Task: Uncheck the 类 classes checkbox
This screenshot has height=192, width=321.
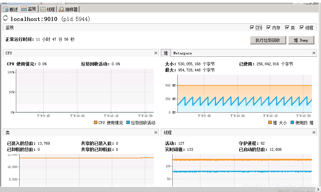Action: pyautogui.click(x=287, y=27)
